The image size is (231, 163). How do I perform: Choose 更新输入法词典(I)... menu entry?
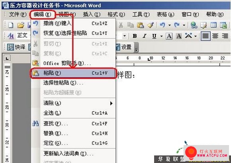coord(73,153)
